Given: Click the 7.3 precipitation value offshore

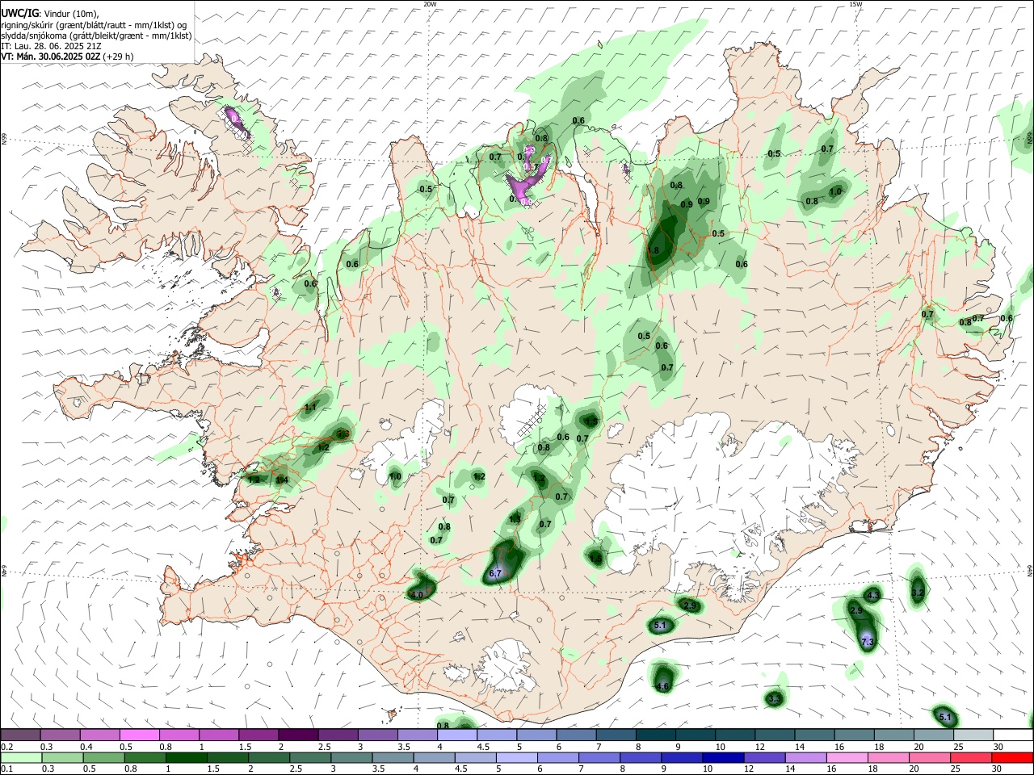Looking at the screenshot, I should point(868,643).
